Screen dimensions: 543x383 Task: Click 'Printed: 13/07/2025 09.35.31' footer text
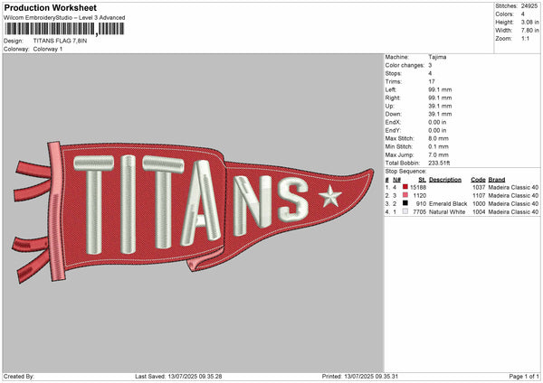click(360, 376)
